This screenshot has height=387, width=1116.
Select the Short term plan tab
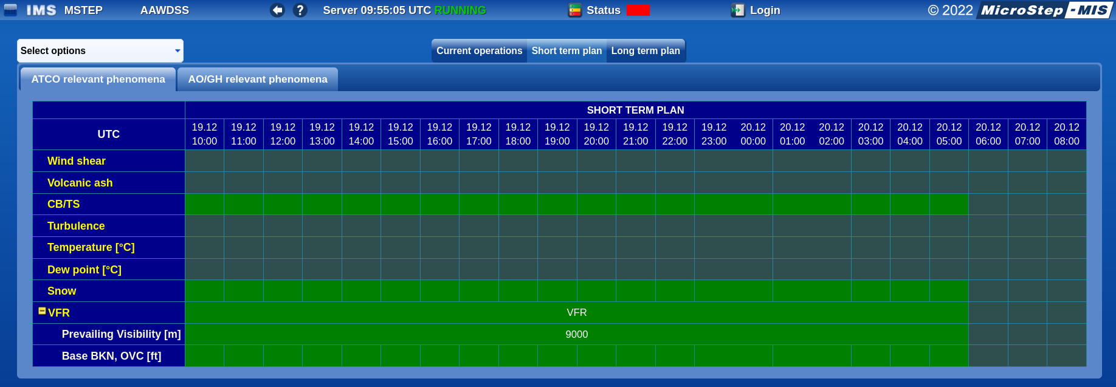(x=567, y=51)
